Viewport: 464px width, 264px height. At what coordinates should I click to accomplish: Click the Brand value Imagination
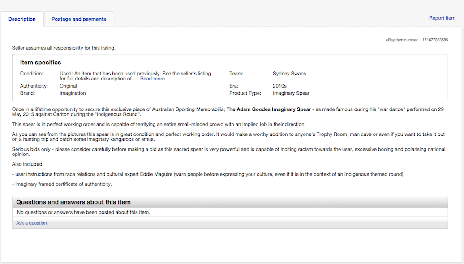73,93
